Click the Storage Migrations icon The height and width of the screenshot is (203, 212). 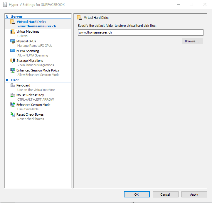point(13,61)
